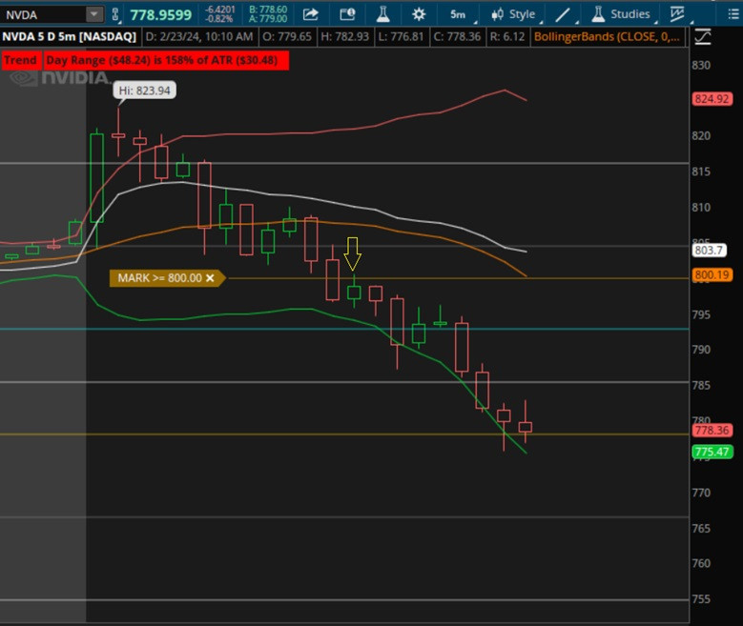Image resolution: width=743 pixels, height=626 pixels.
Task: Click the 778.36 red price tag
Action: pos(712,430)
